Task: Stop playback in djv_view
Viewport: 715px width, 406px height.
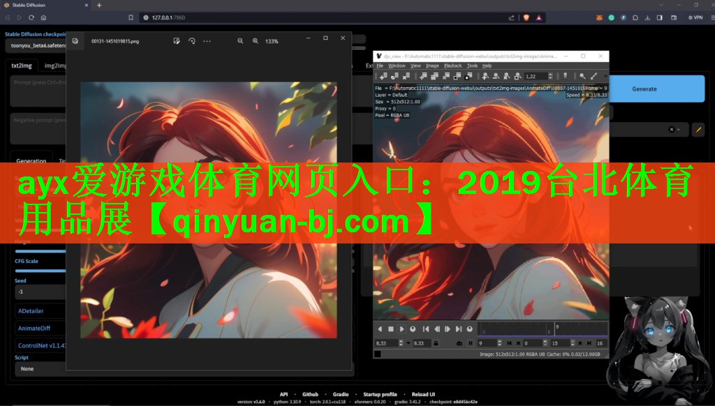Action: [x=391, y=329]
